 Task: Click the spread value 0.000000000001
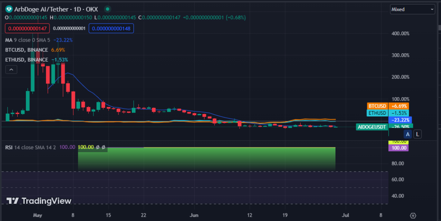coord(69,28)
